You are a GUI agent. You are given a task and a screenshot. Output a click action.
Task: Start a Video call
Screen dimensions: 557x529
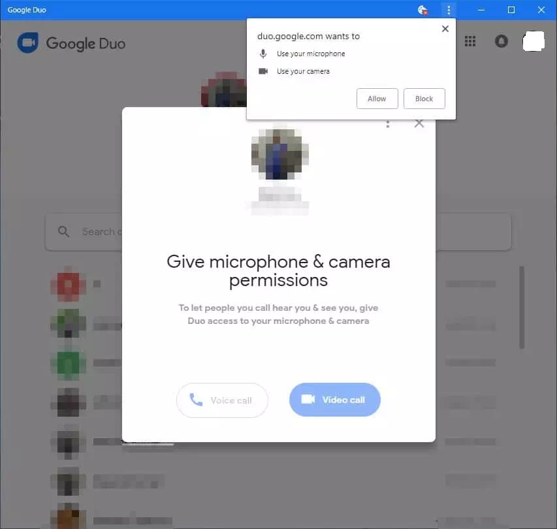pos(334,400)
